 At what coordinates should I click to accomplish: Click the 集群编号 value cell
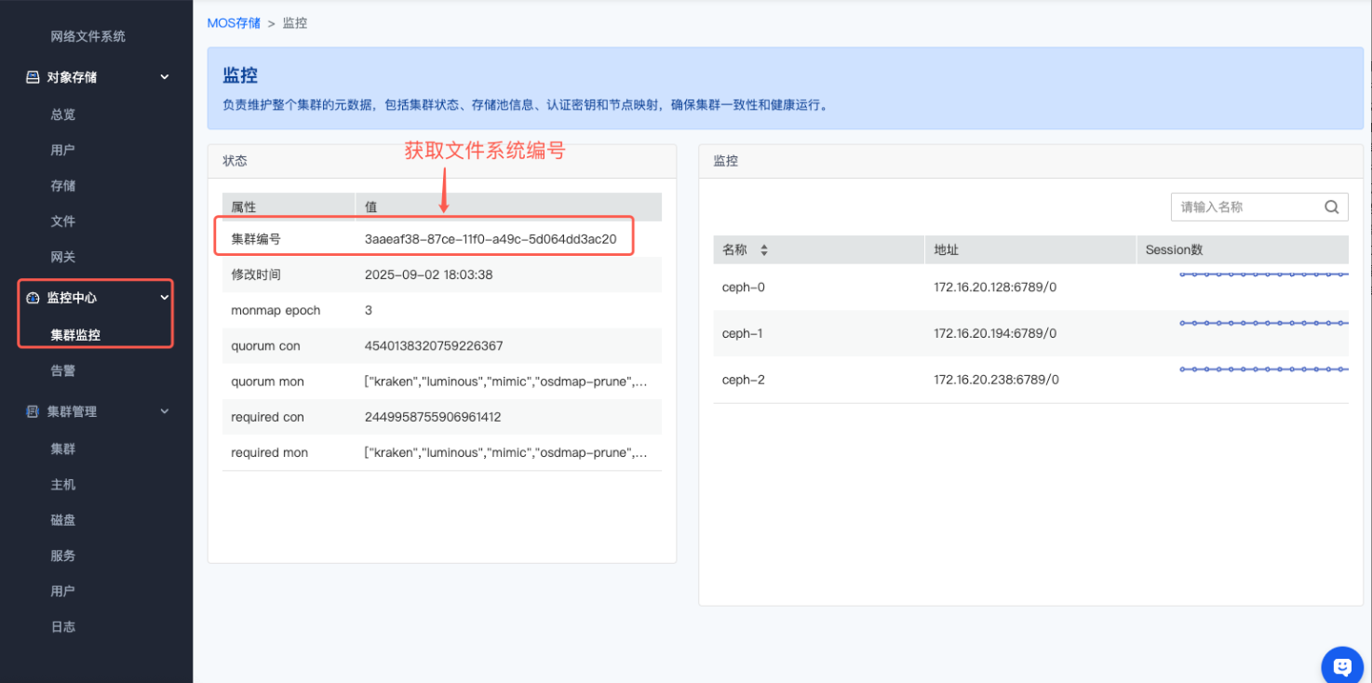pos(491,239)
